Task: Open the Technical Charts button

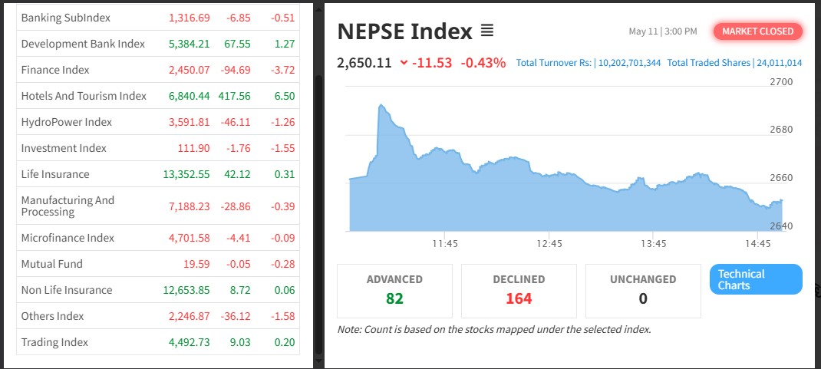Action: (756, 279)
